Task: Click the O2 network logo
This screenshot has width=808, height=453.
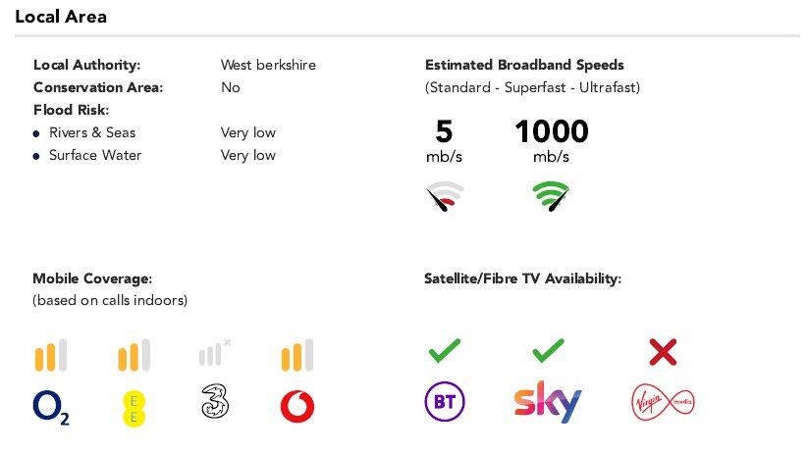Action: 51,407
